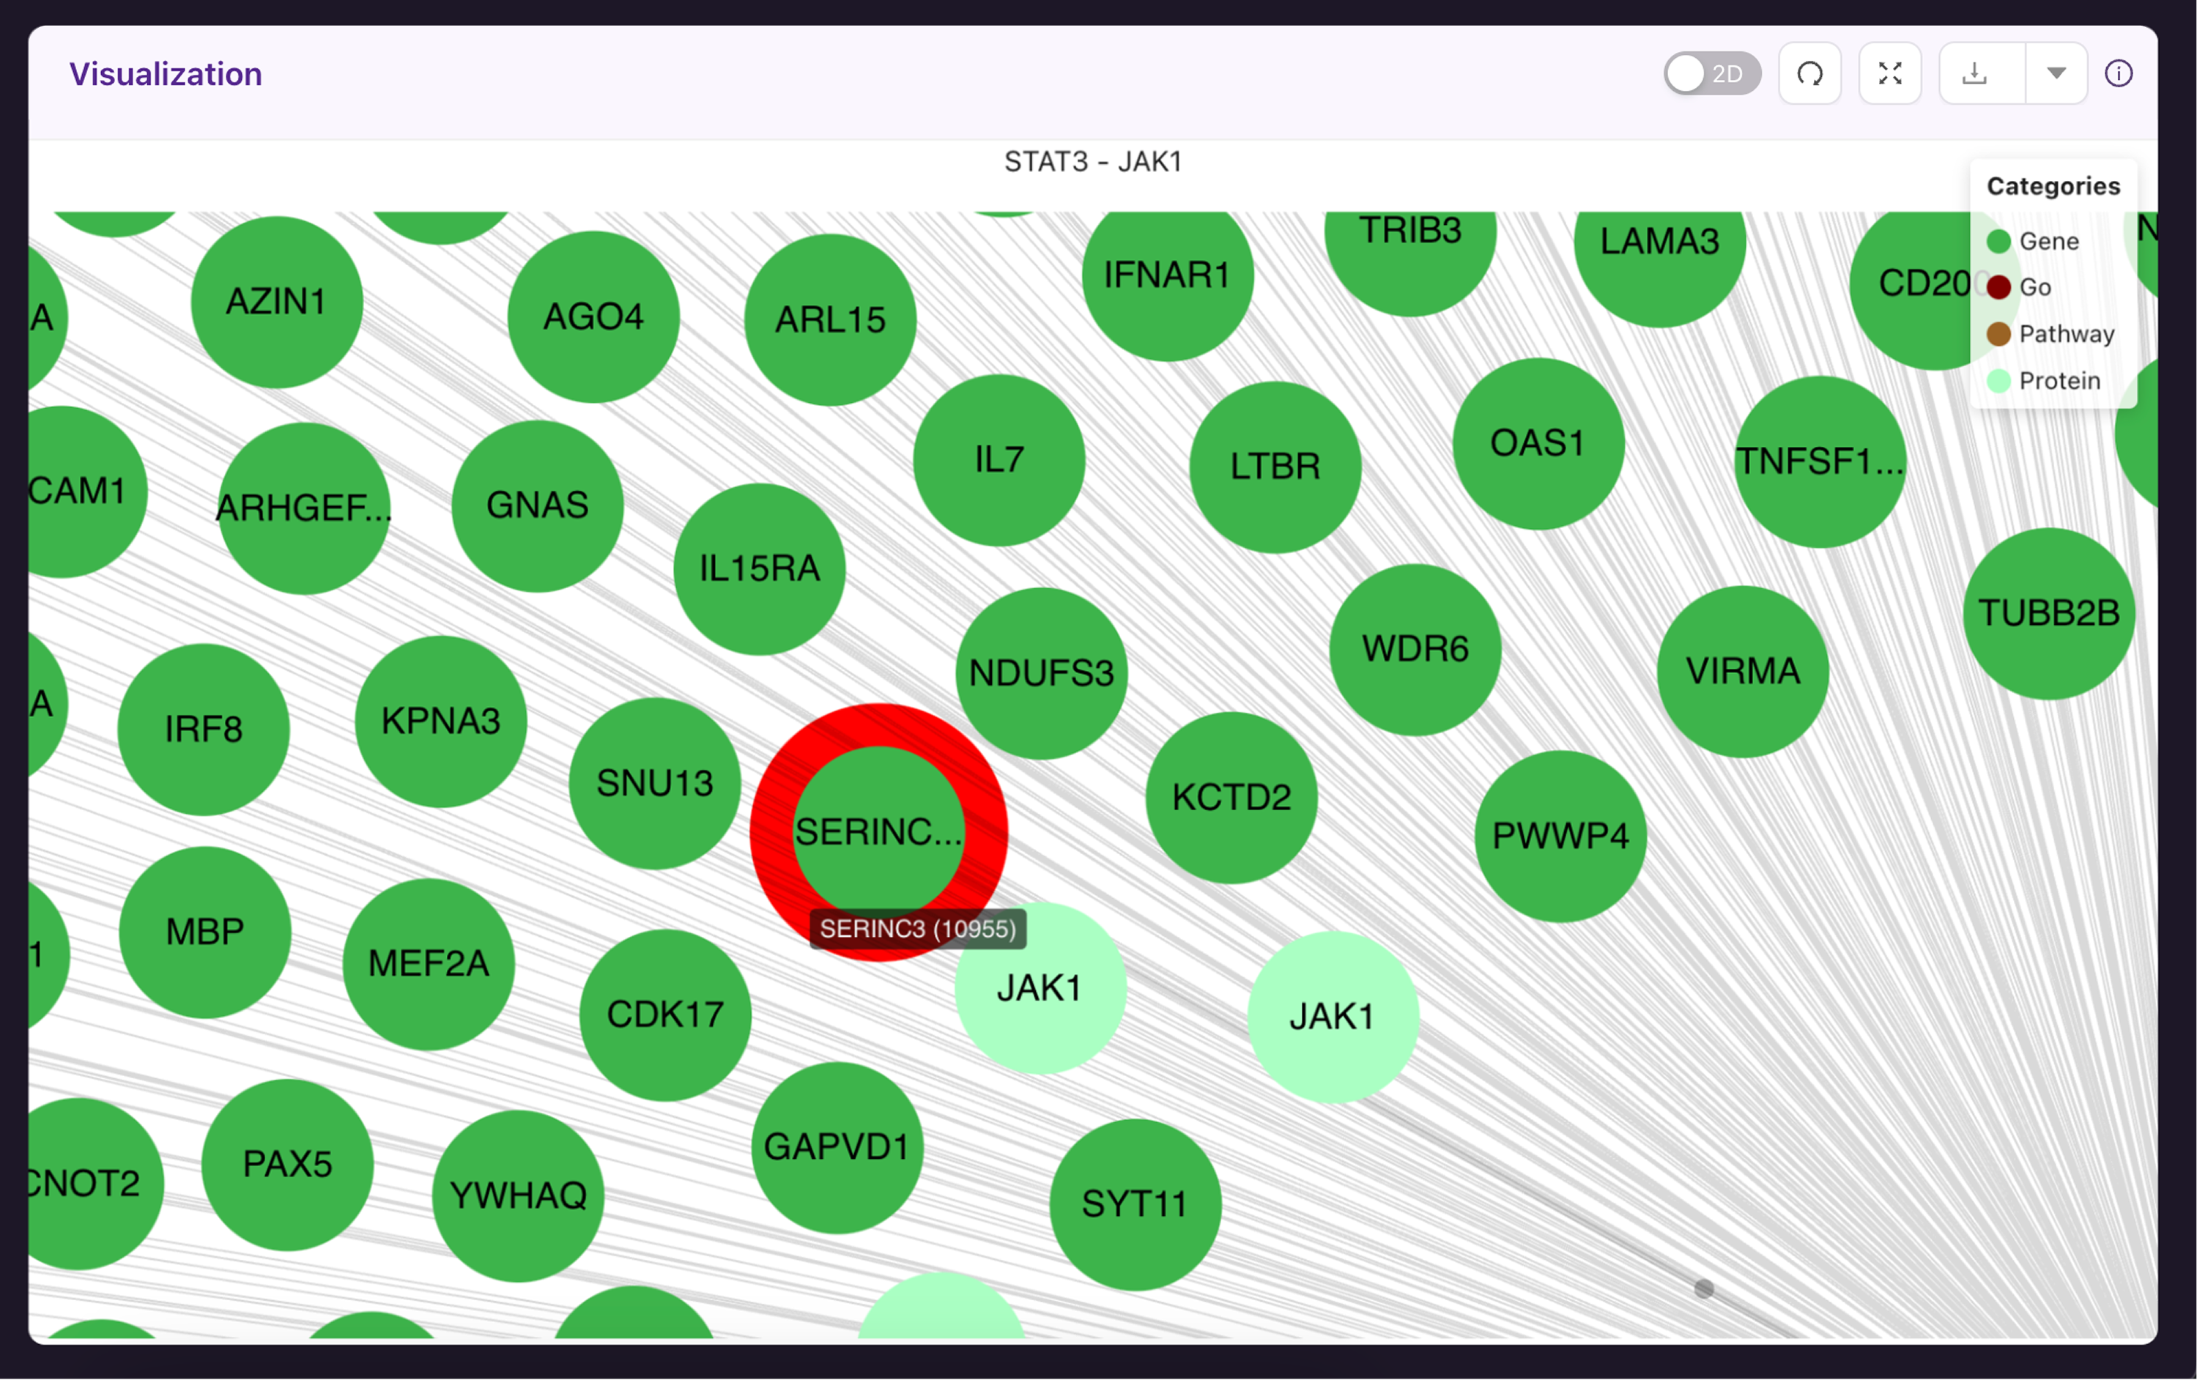Screen dimensions: 2197x1380
Task: Toggle the Gene category in legend
Action: [x=2033, y=242]
